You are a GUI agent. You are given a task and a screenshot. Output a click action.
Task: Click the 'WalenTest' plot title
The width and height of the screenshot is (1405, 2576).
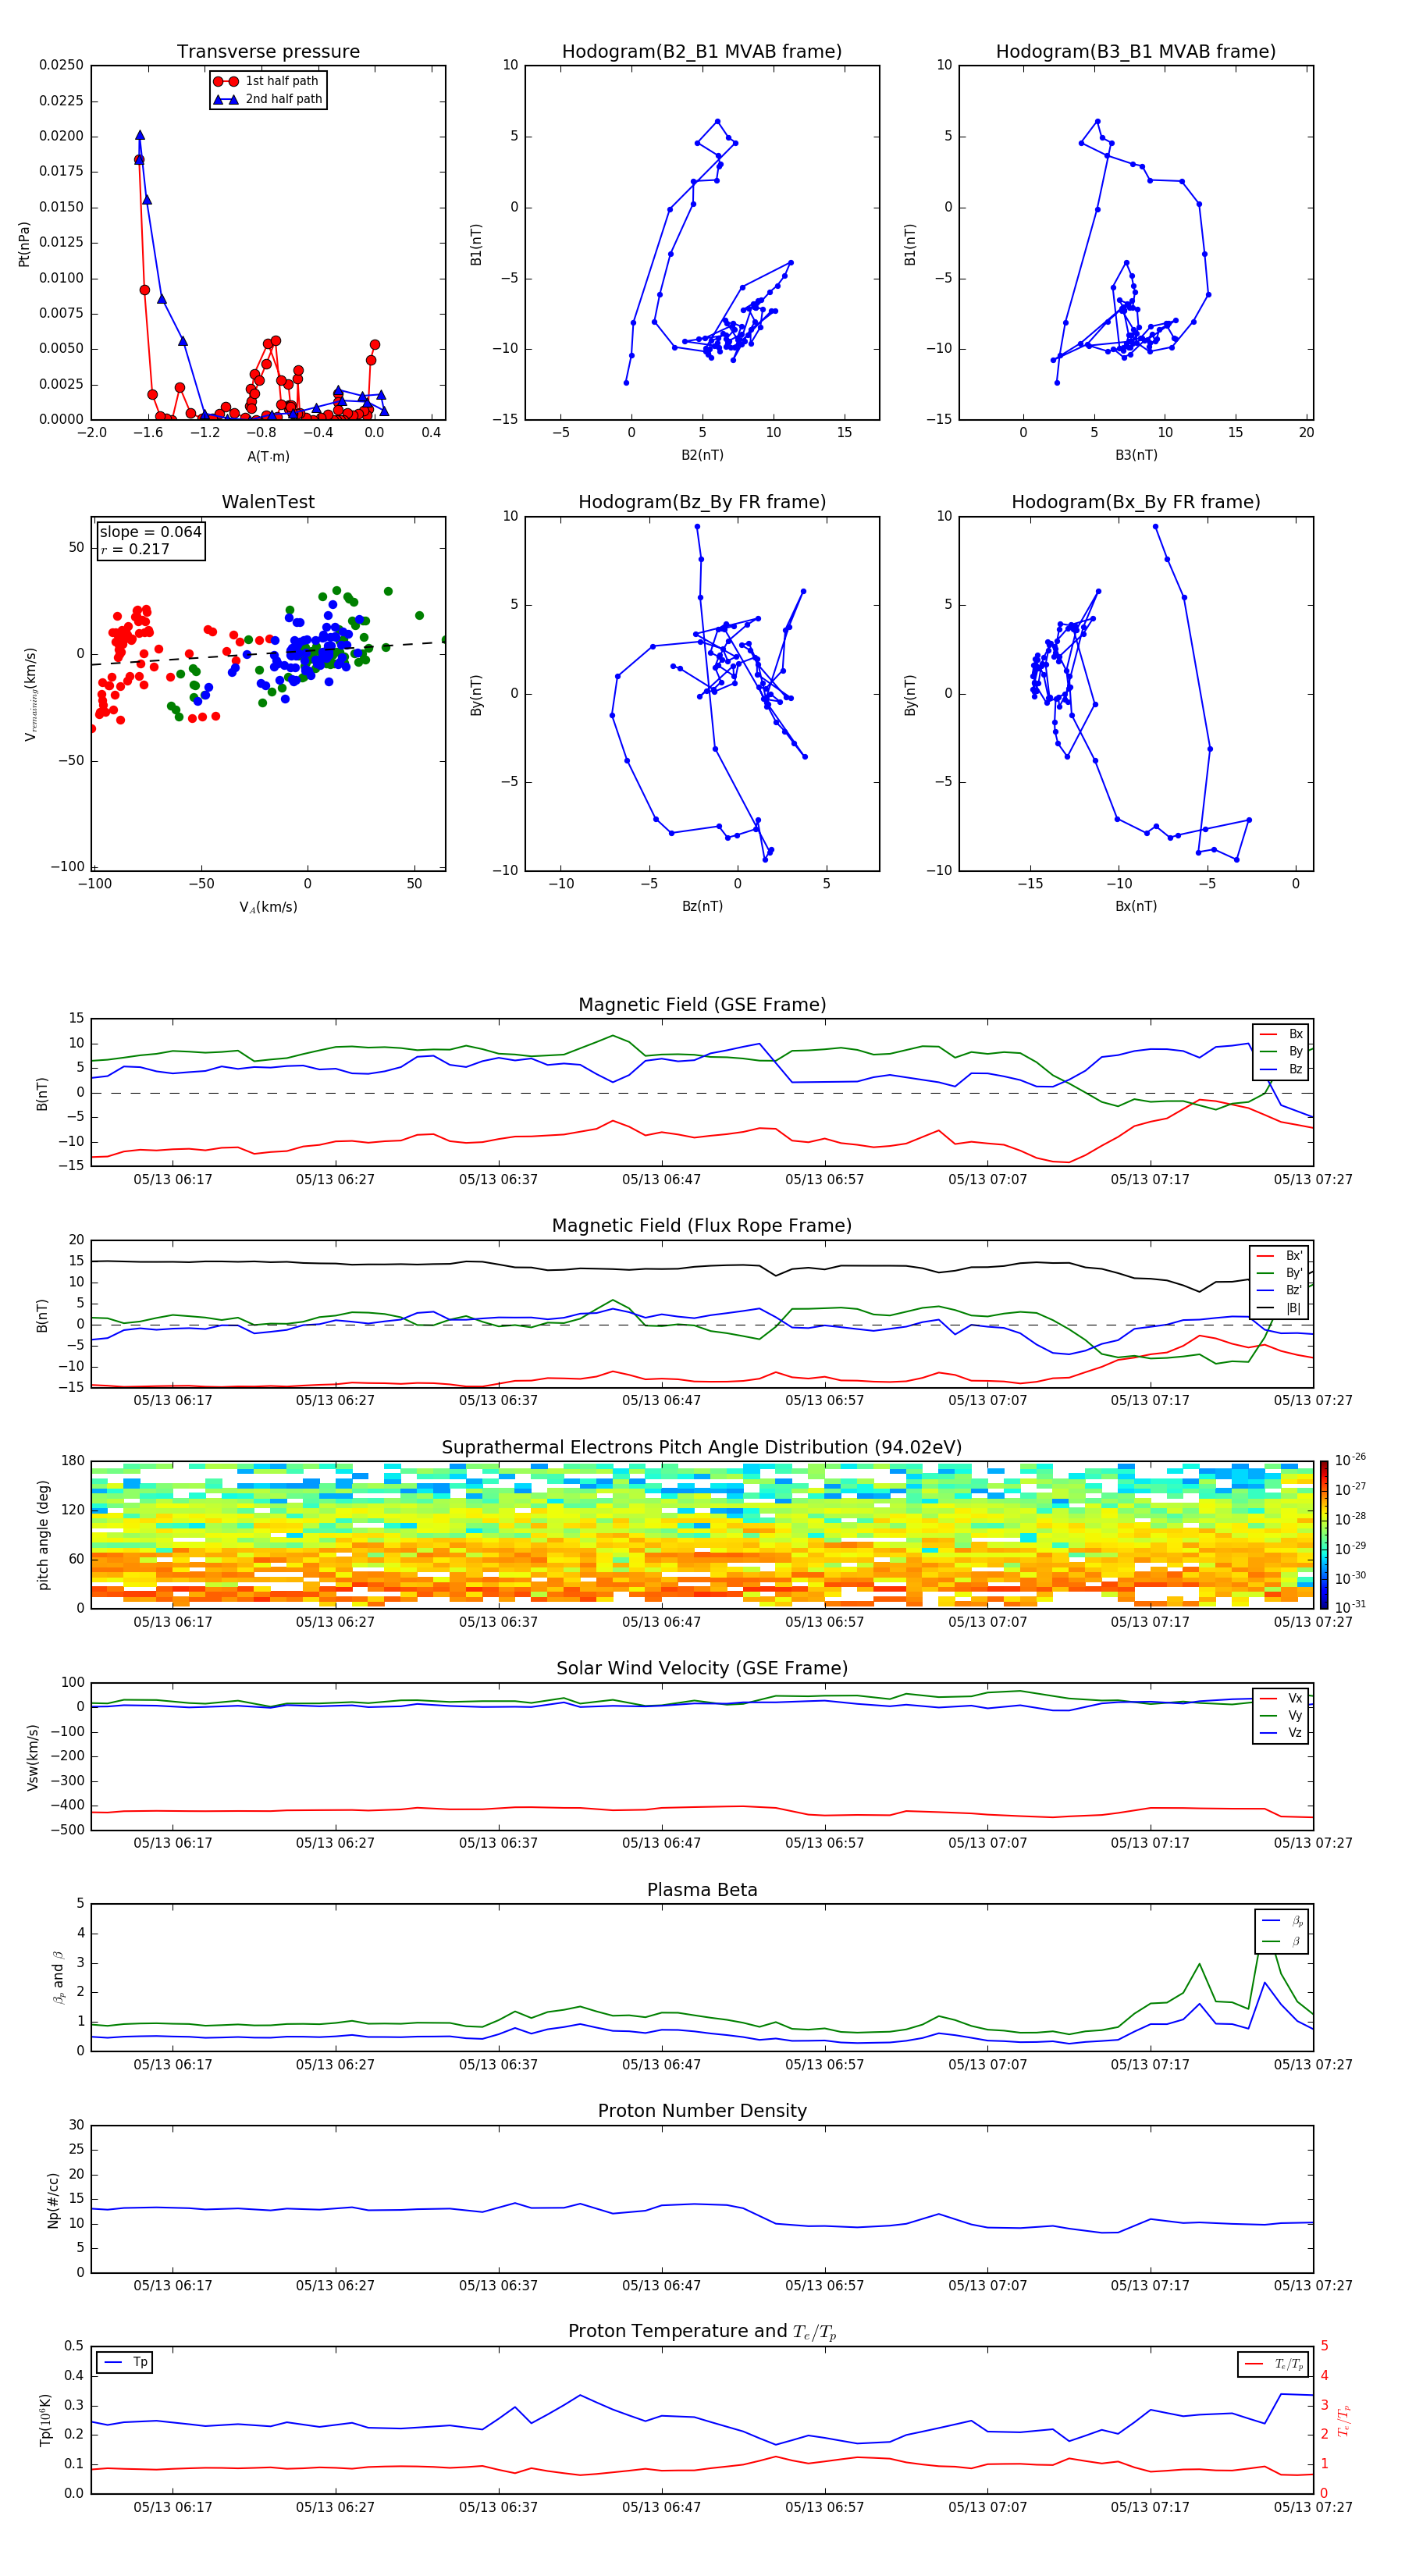[268, 502]
